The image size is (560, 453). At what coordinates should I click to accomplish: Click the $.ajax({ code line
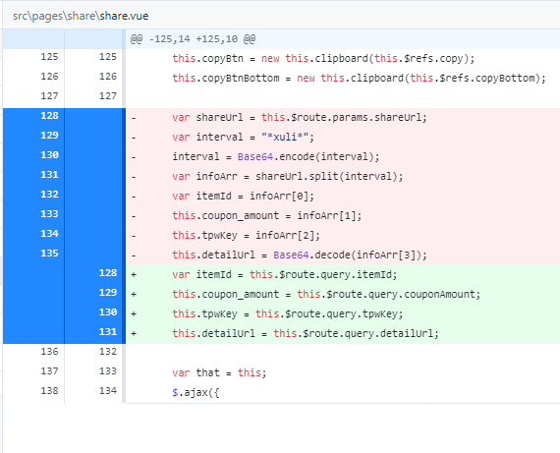tap(196, 392)
